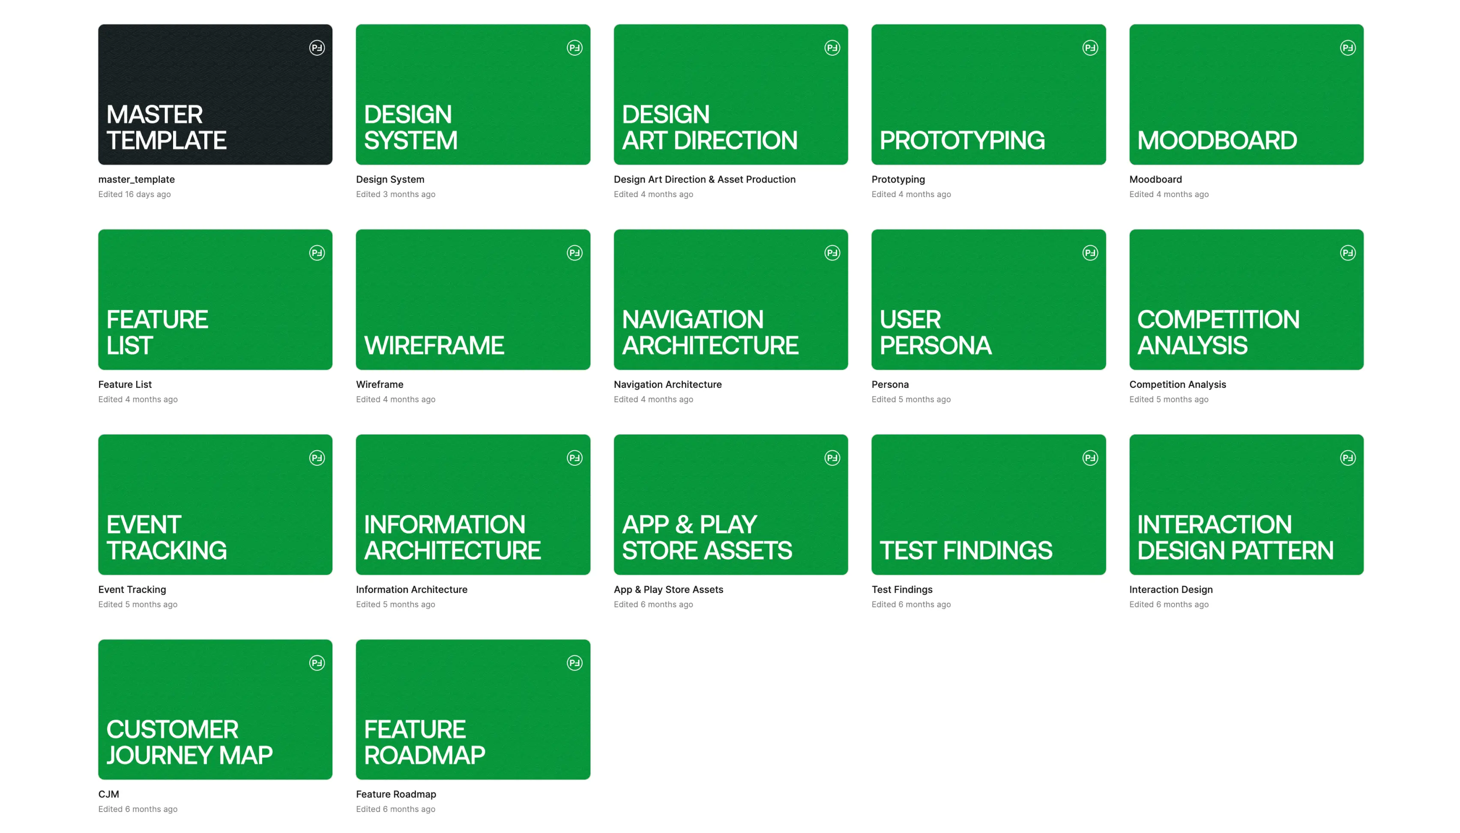Open the Event Tracking file thumbnail
1460x833 pixels.
pos(215,505)
